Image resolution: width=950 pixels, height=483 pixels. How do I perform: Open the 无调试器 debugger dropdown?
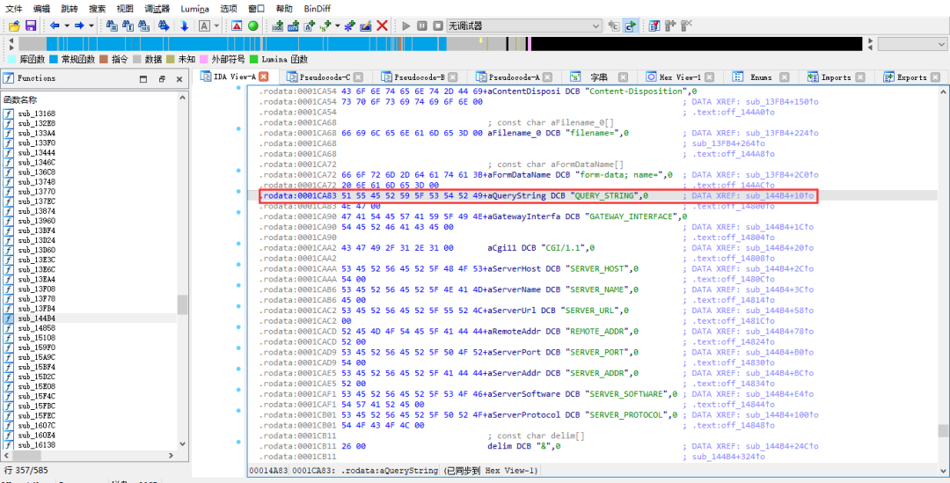(x=524, y=26)
